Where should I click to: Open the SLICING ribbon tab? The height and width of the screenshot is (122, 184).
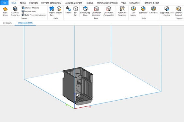90,3
